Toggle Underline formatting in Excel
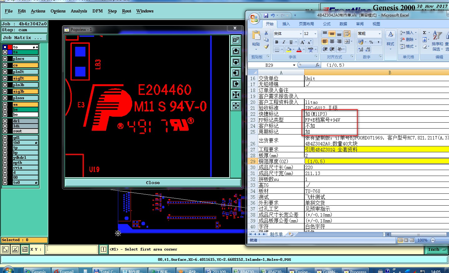The height and width of the screenshot is (273, 449). [x=291, y=42]
